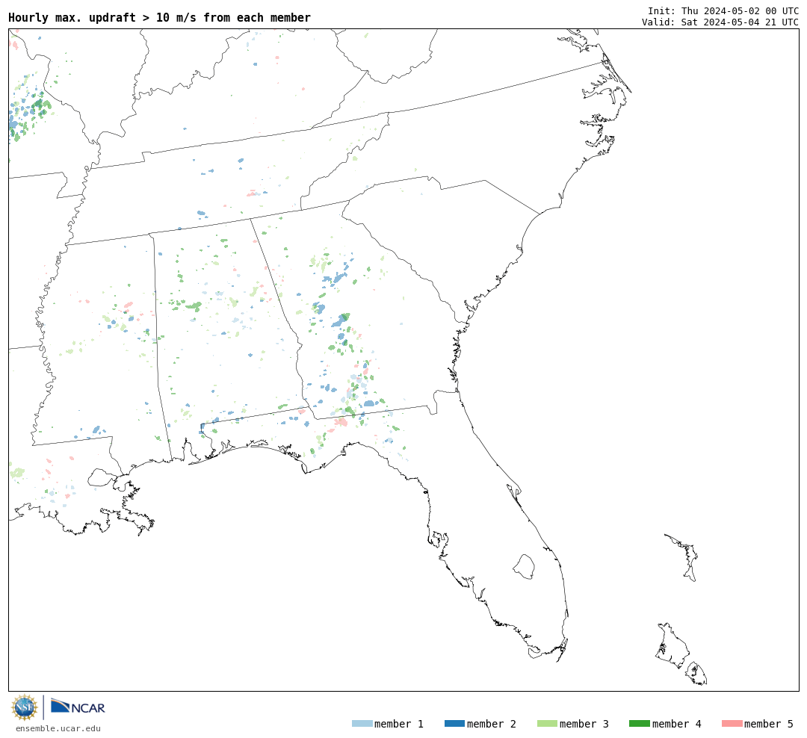This screenshot has height=738, width=807.
Task: Click the member 2 dark blue swatch
Action: coord(454,724)
